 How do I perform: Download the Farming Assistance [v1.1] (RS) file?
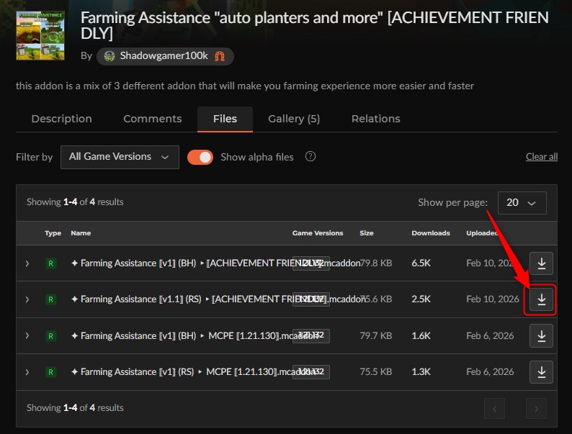[541, 299]
